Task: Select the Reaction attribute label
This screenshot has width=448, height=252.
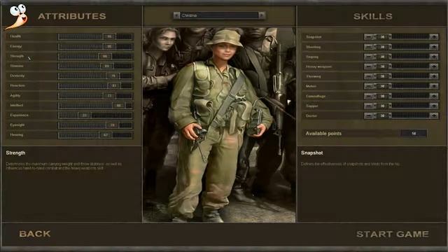Action: [x=17, y=85]
